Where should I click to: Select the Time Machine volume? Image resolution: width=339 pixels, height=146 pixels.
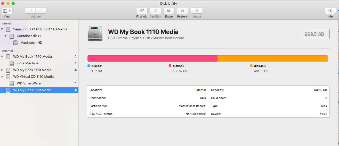click(x=28, y=63)
